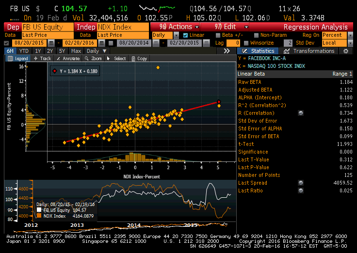The width and height of the screenshot is (357, 253).
Task: Open the calendar icon beside 02/20/2015
Action: [207, 43]
